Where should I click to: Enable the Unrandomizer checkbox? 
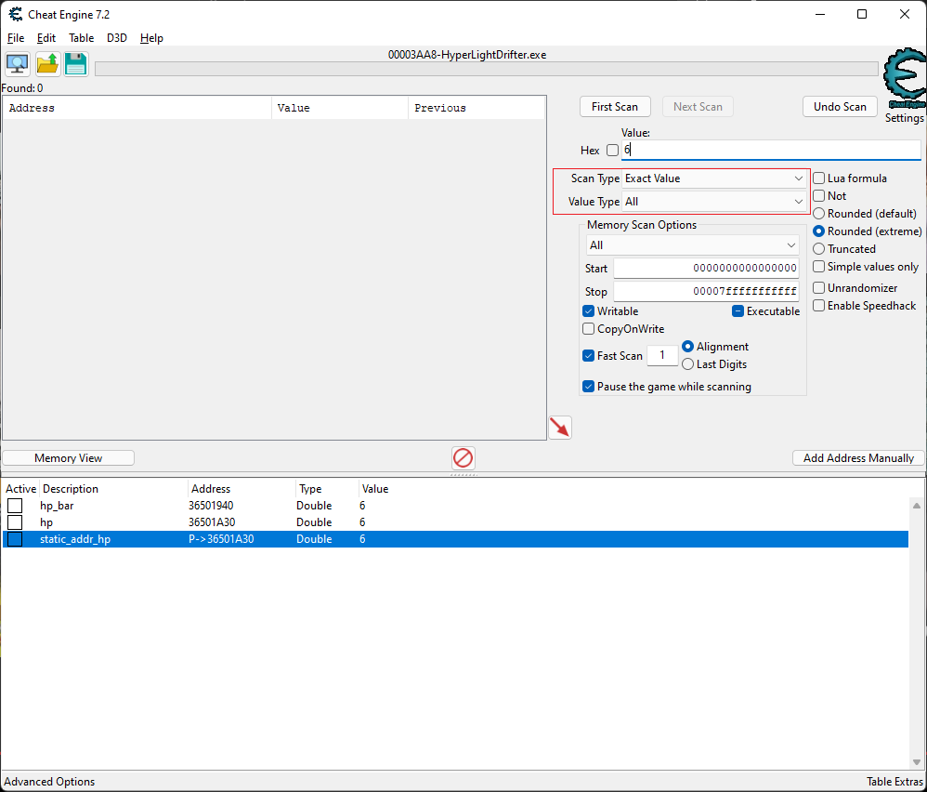819,288
